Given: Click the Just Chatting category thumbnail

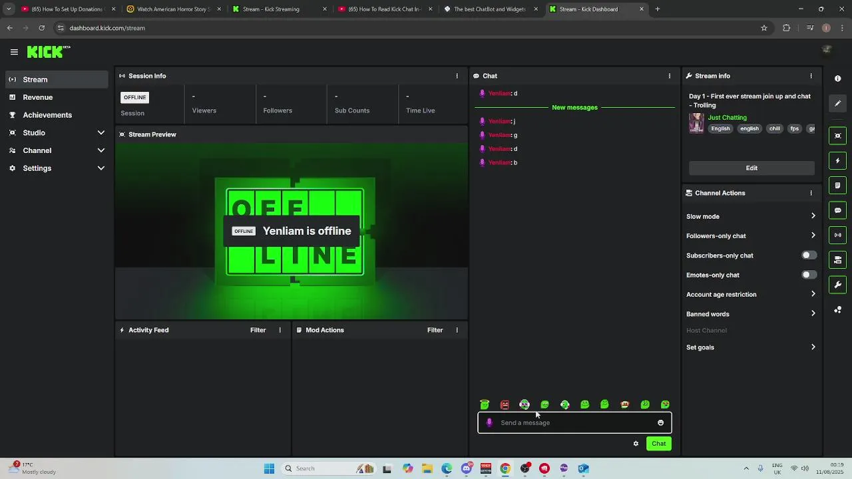Looking at the screenshot, I should pos(696,123).
